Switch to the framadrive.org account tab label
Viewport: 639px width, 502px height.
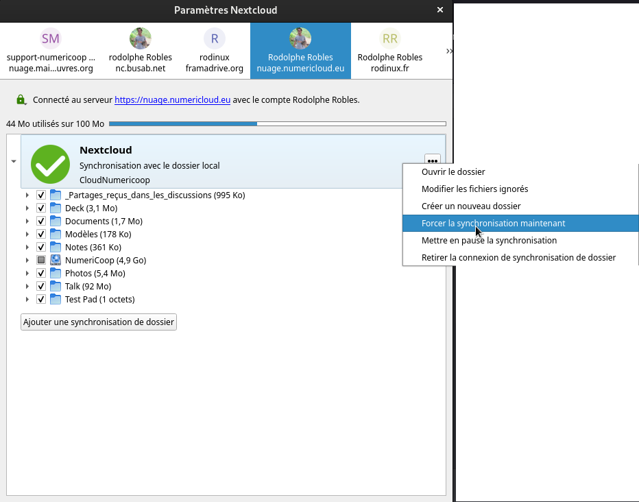[x=215, y=69]
